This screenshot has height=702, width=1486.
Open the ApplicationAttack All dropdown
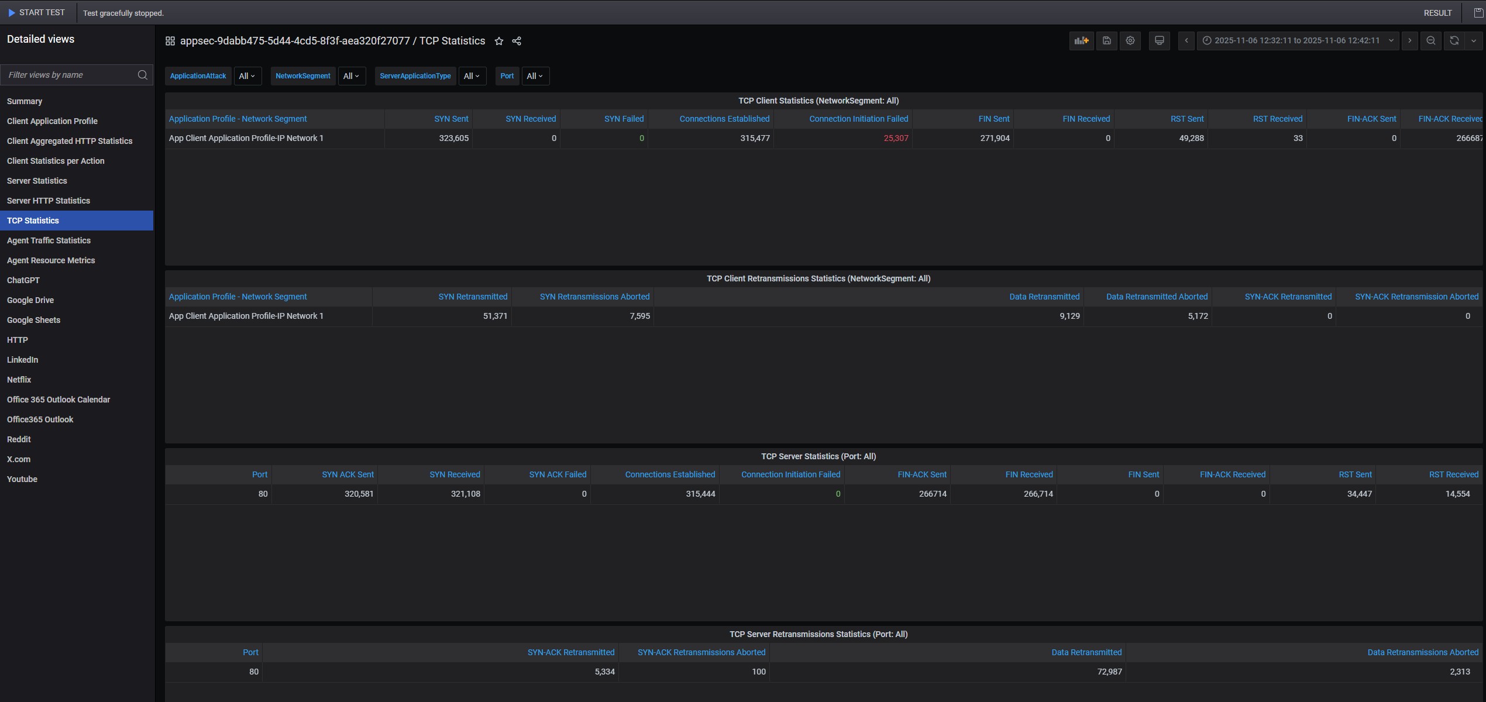point(247,76)
